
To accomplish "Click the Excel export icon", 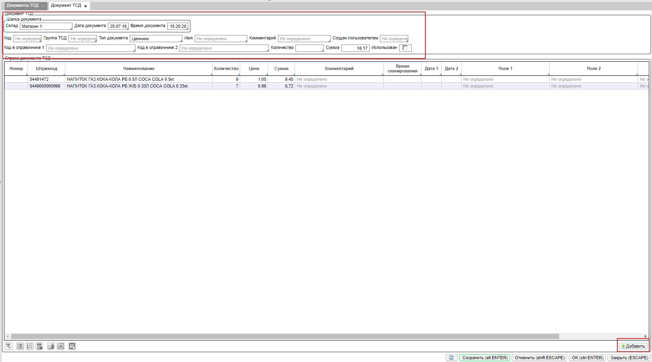I will 61,346.
